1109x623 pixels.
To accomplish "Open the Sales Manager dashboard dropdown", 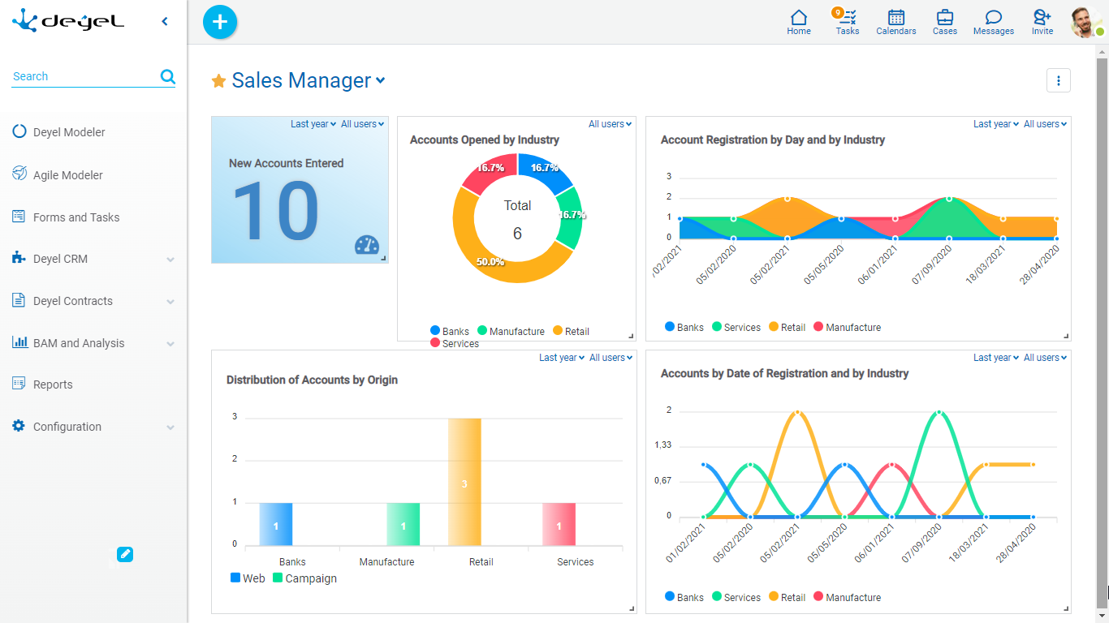I will point(380,80).
